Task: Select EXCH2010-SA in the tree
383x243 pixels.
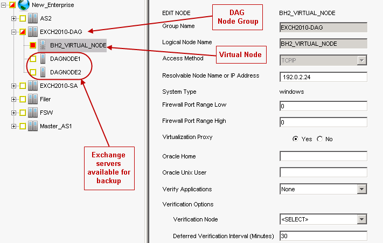Action: 59,86
